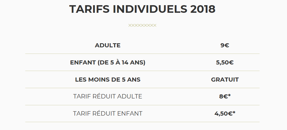Click the asterisk after 4,50€
This screenshot has height=130, width=287.
234,112
